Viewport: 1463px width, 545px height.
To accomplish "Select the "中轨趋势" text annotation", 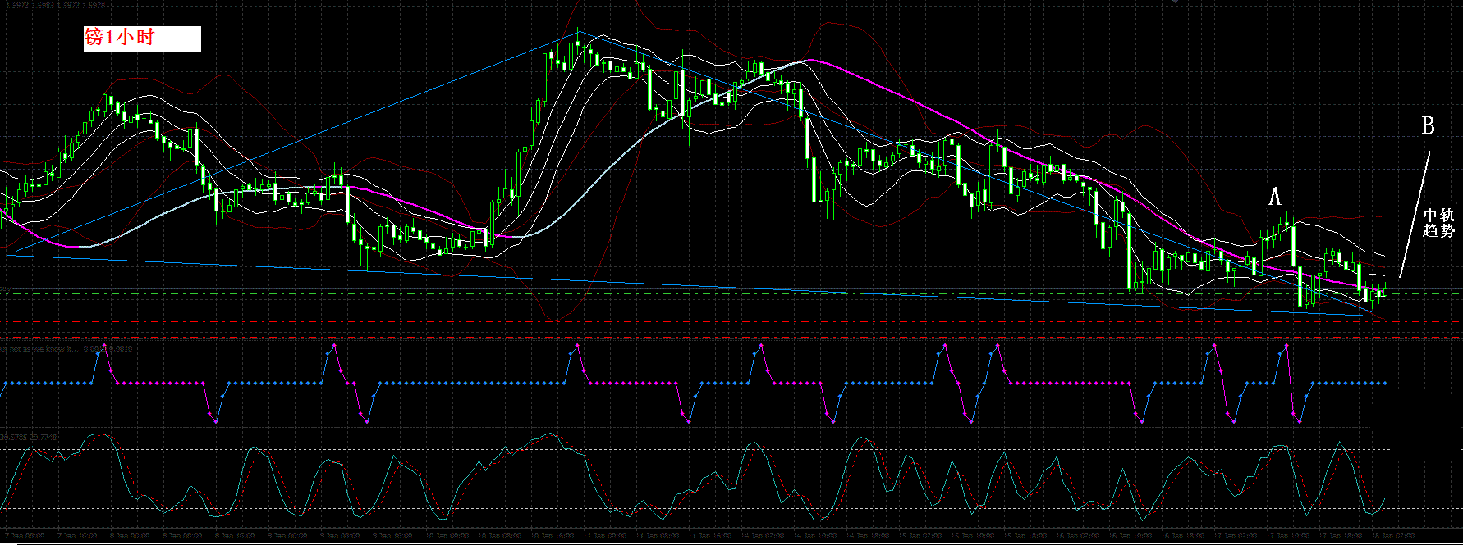I will click(1438, 223).
